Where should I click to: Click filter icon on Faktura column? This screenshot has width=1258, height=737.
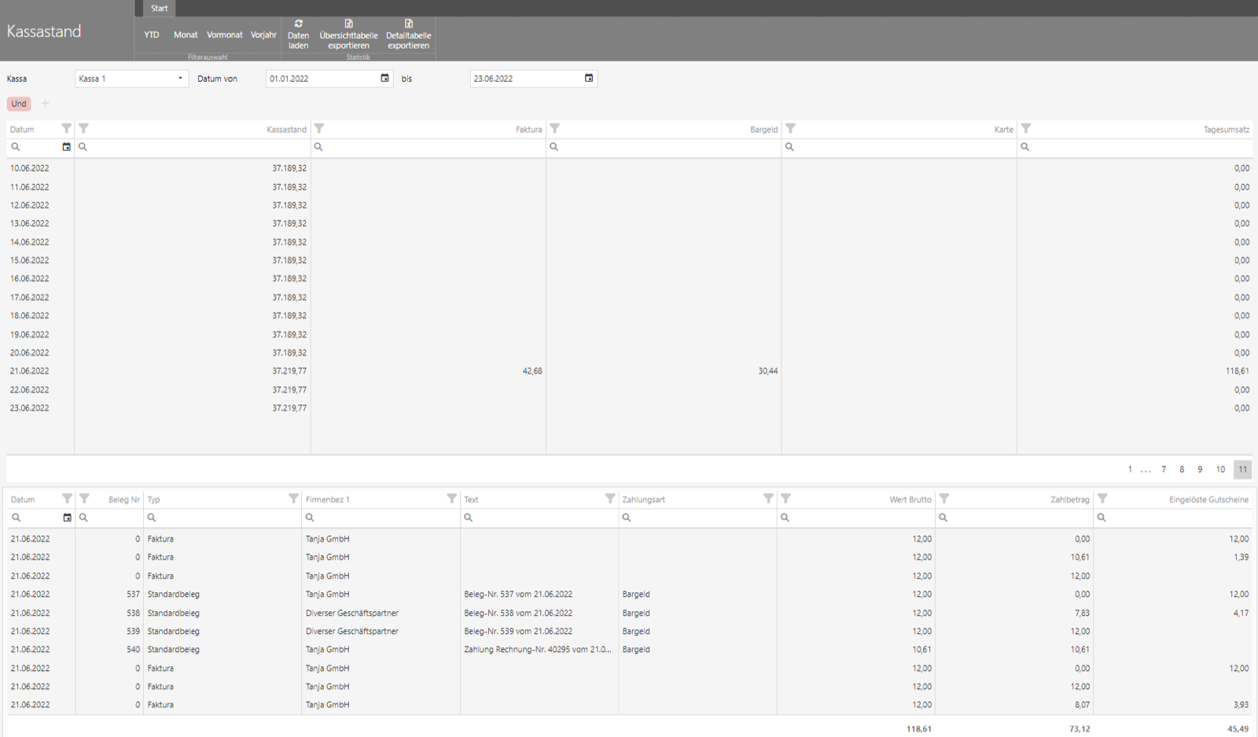click(319, 128)
